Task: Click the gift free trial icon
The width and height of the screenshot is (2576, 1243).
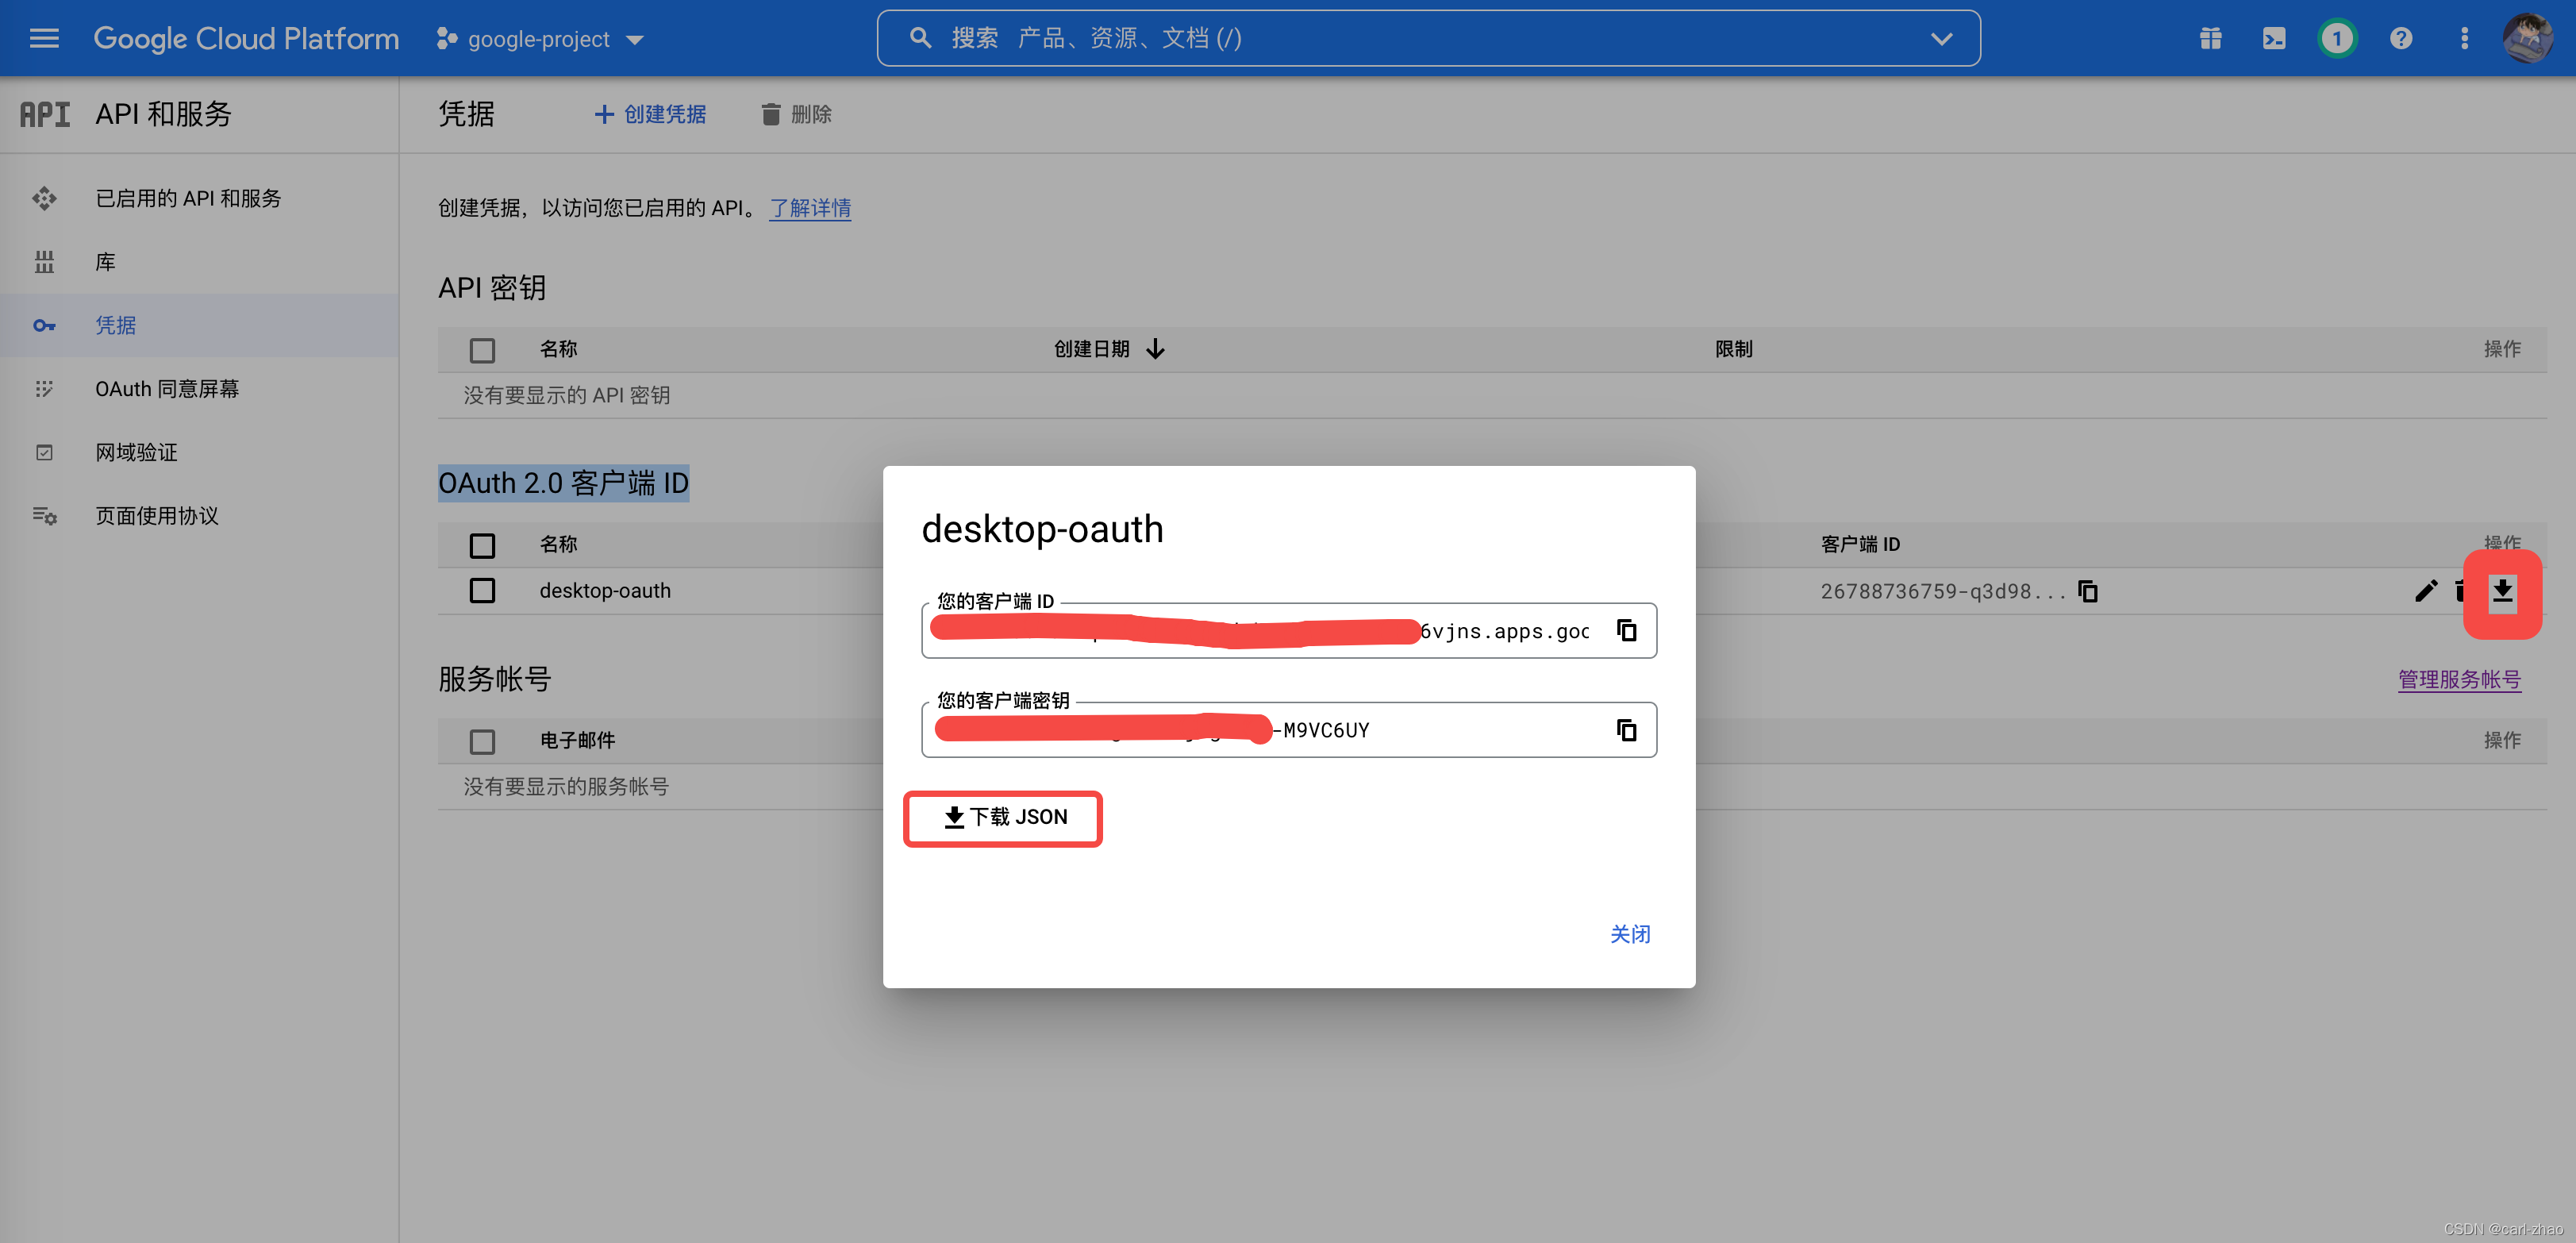Action: point(2210,38)
